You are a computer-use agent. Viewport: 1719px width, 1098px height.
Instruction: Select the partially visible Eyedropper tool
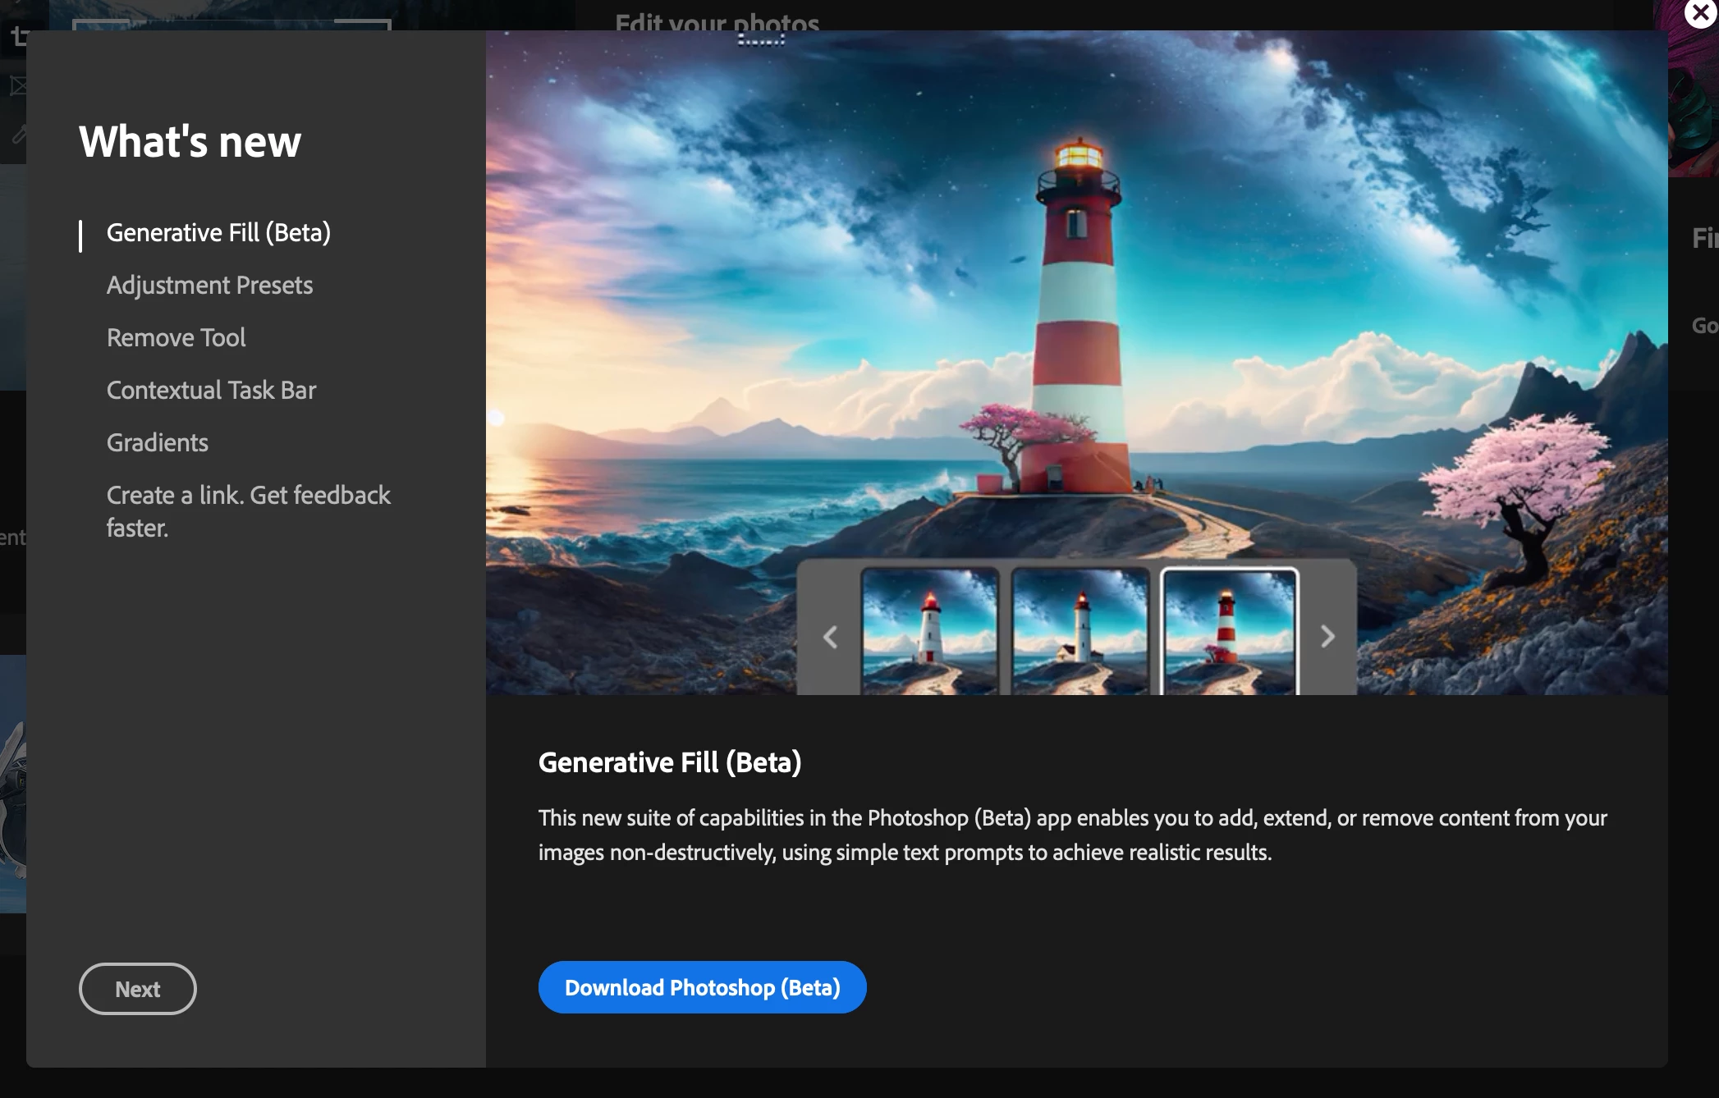(18, 134)
